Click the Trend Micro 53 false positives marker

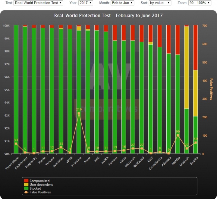(x=16, y=144)
